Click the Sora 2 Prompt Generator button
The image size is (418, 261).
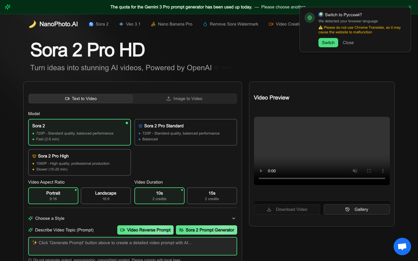coord(206,230)
